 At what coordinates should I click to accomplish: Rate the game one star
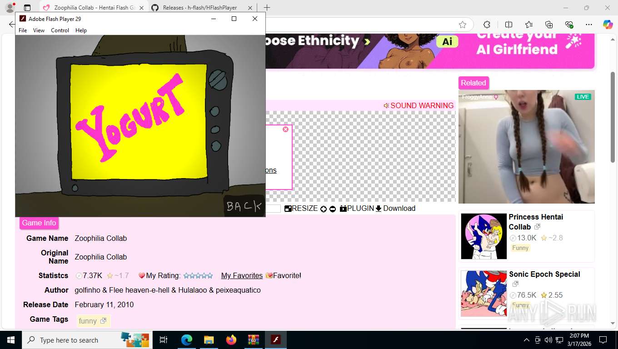point(186,275)
